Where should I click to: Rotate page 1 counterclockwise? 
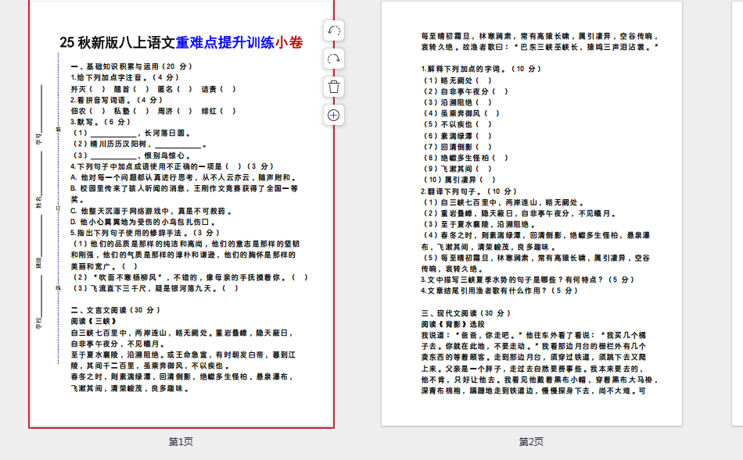[334, 30]
